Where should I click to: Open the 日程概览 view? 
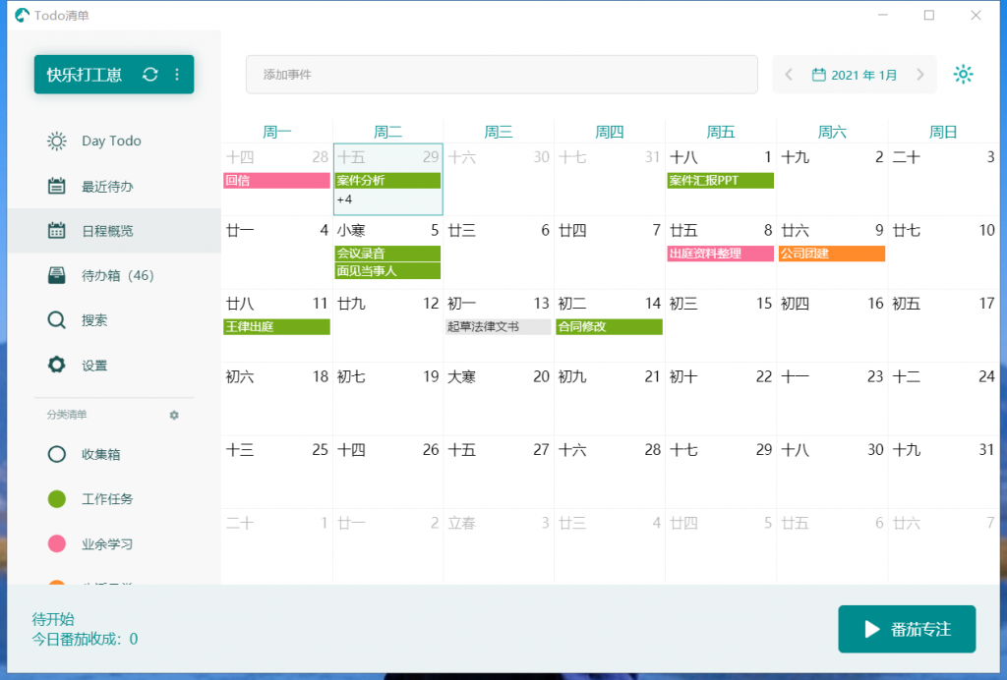(114, 230)
